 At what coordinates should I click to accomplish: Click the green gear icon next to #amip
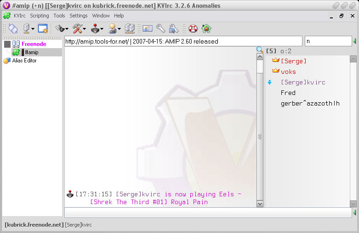point(16,52)
